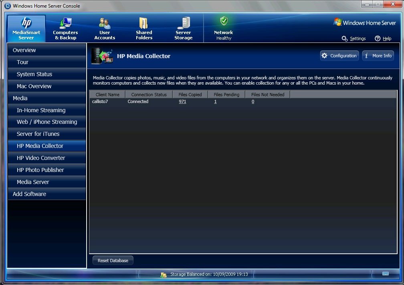Viewport: 404px width, 285px height.
Task: Sort by Client Name column header
Action: click(x=107, y=95)
